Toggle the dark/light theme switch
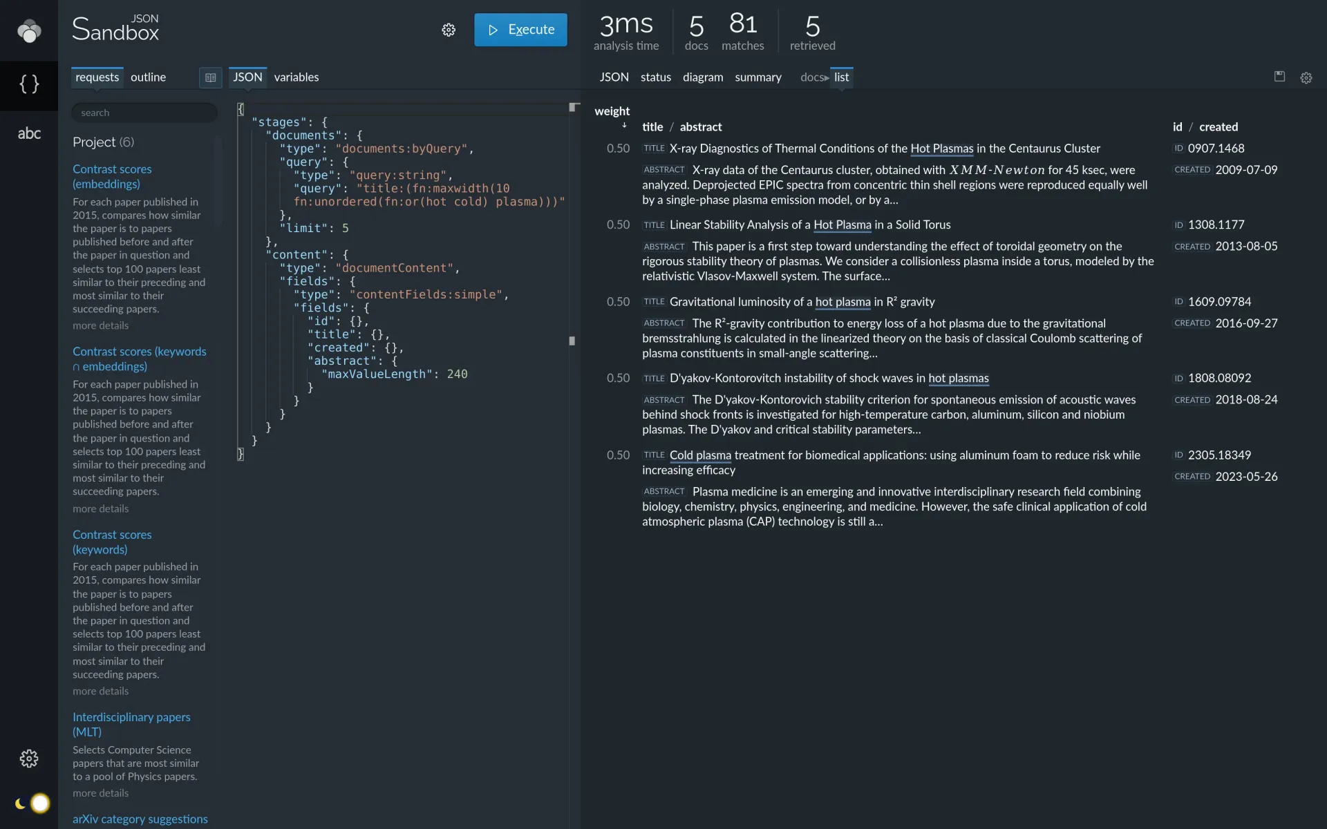 pos(32,803)
